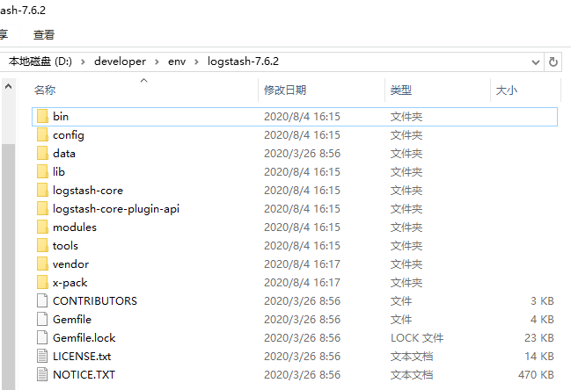Select the x-pack folder name
The width and height of the screenshot is (571, 390).
[70, 283]
